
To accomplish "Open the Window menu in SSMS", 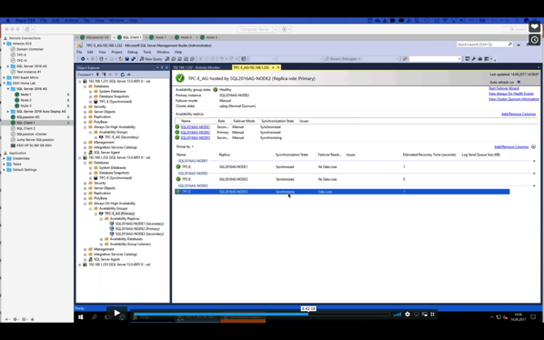I will coord(163,52).
